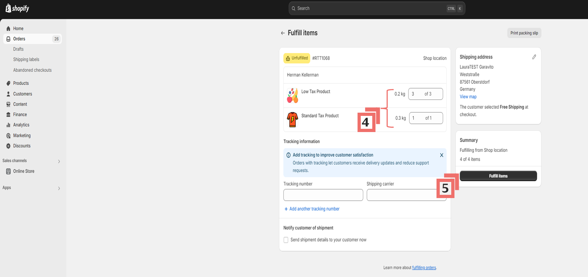588x277 pixels.
Task: Expand the Apps section
Action: click(x=59, y=188)
